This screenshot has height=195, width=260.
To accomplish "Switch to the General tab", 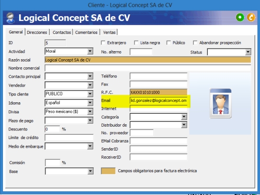I will click(x=16, y=32).
